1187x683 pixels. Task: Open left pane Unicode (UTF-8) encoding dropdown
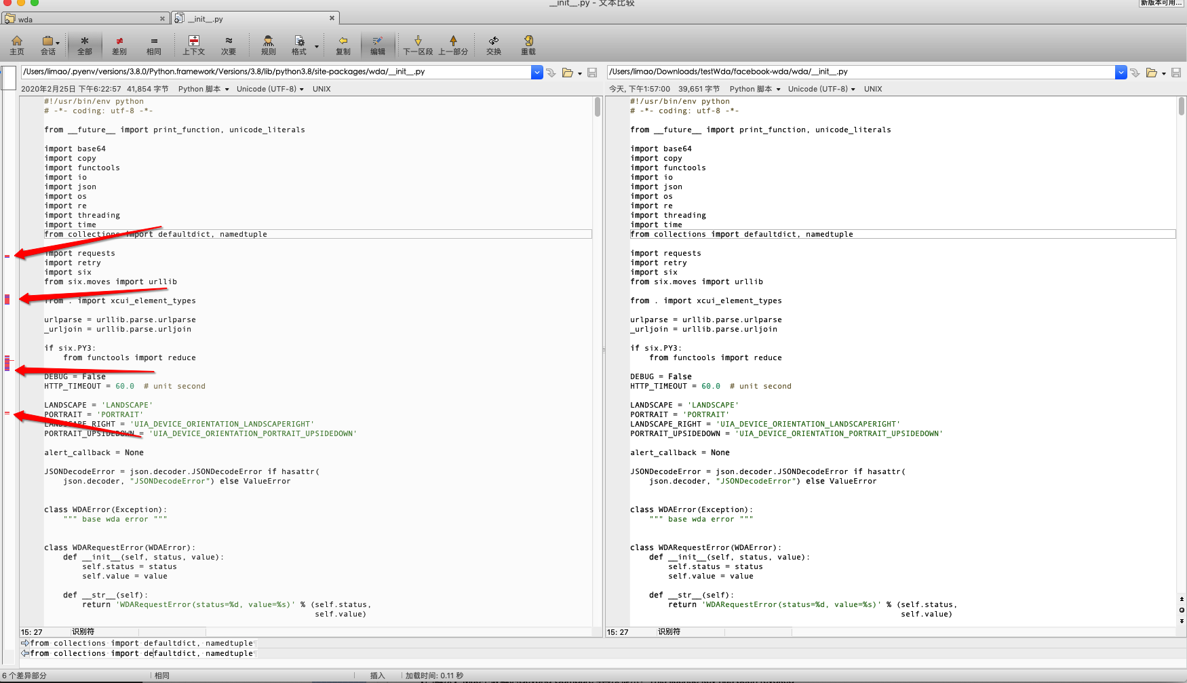pyautogui.click(x=270, y=89)
